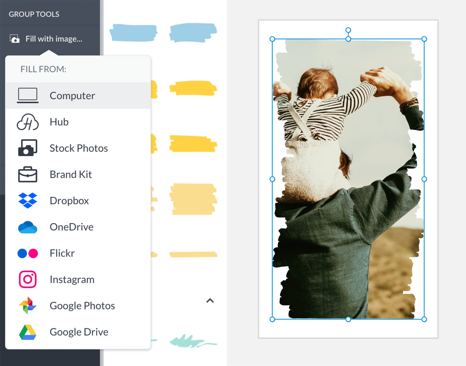
Task: Click the Hub cloud icon
Action: pyautogui.click(x=28, y=122)
